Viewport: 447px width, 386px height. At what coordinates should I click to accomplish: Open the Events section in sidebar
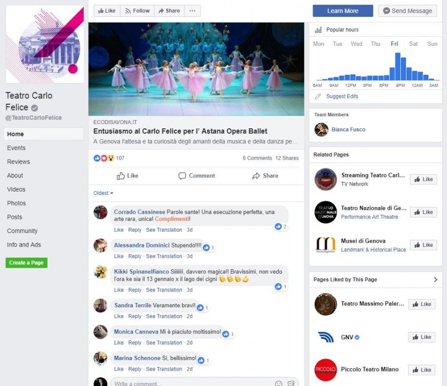coord(16,148)
